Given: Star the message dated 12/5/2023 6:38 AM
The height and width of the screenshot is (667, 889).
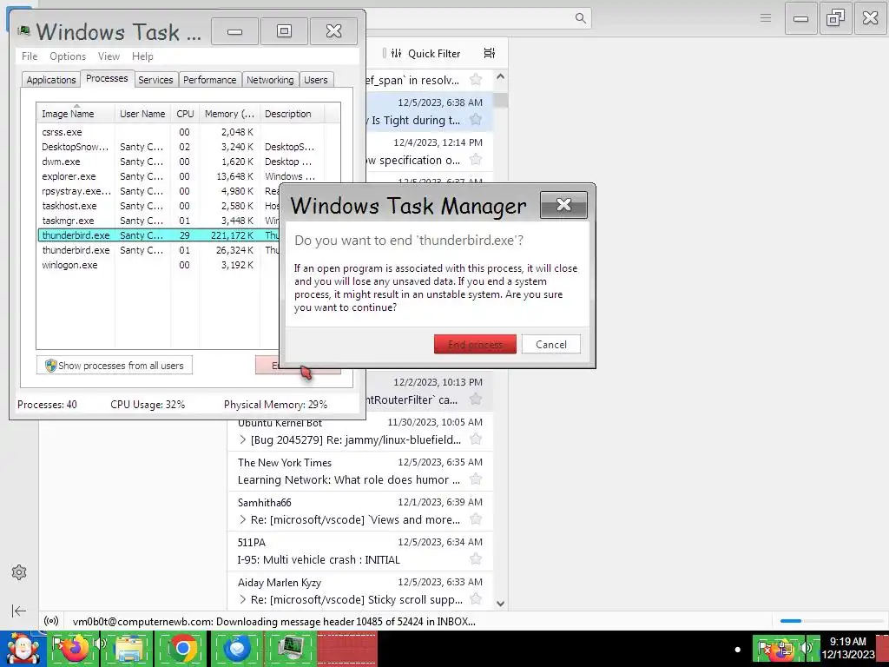Looking at the screenshot, I should 476,120.
